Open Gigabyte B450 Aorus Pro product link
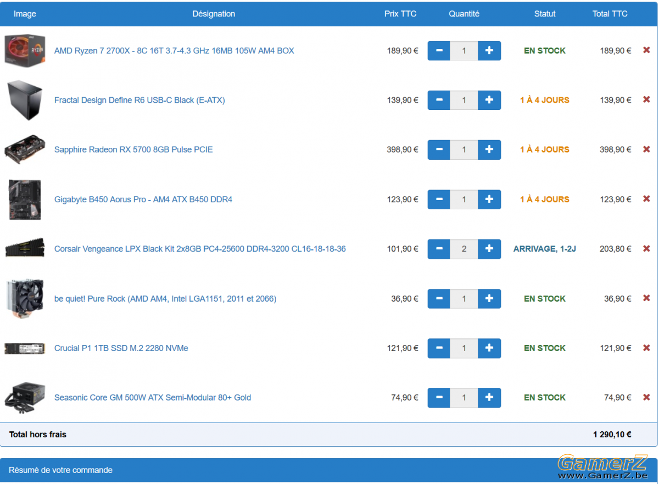 (143, 199)
